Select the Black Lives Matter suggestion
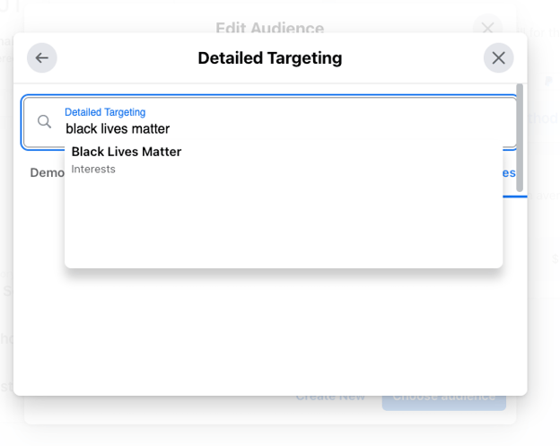The image size is (560, 446). [x=284, y=160]
